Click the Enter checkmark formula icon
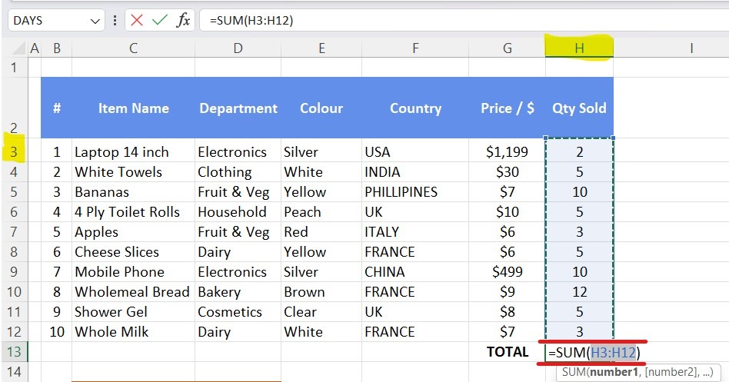Viewport: 729px width, 382px height. pos(160,21)
